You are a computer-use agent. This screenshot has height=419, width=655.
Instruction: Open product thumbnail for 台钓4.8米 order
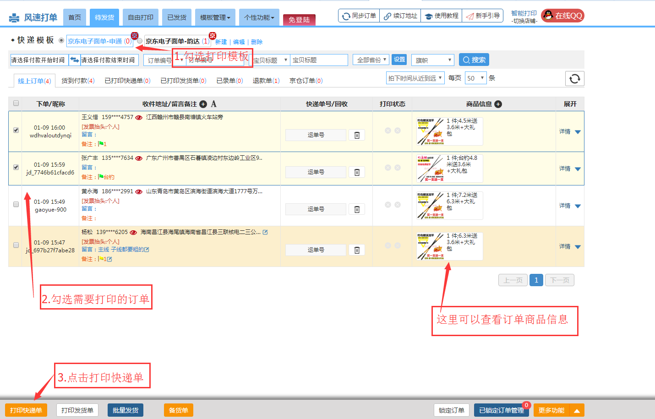click(x=430, y=169)
